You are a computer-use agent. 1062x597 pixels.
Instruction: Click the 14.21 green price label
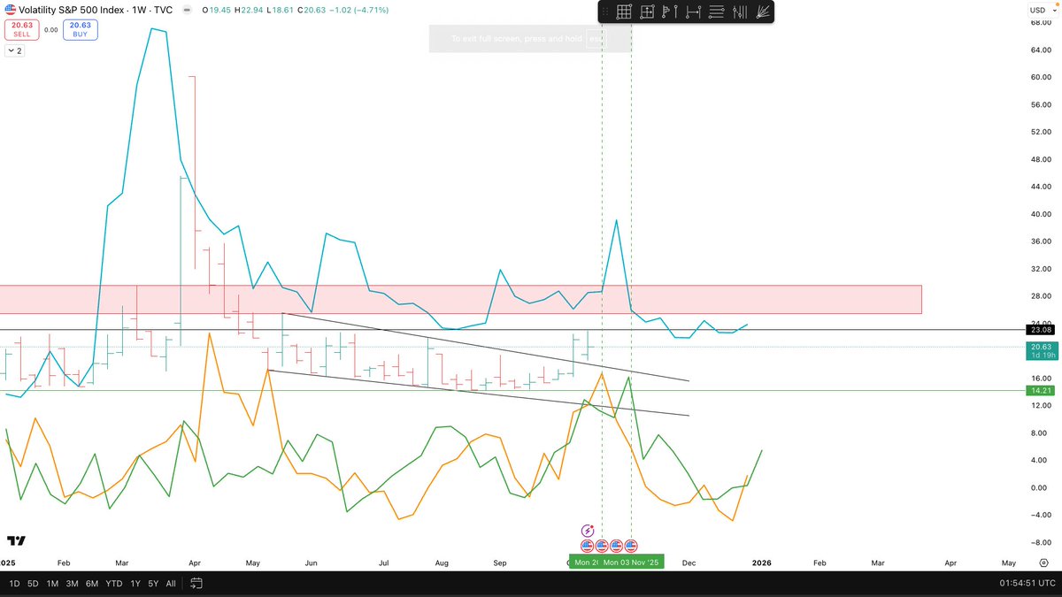1038,390
